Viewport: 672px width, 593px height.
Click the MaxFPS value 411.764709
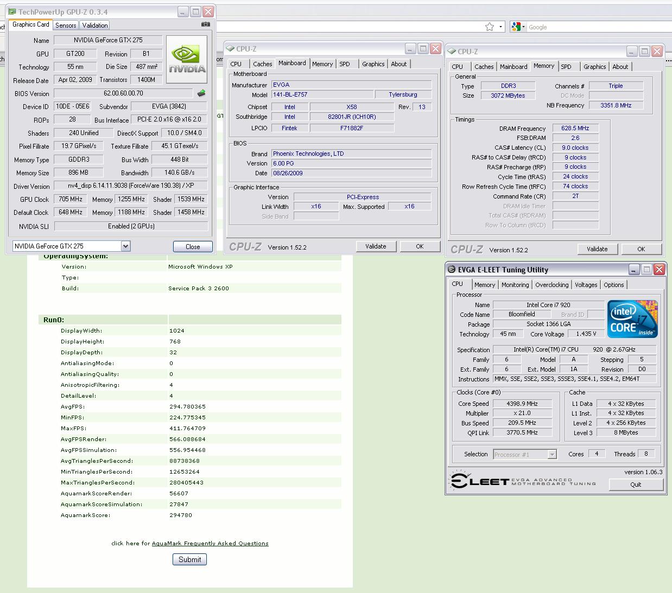point(187,429)
